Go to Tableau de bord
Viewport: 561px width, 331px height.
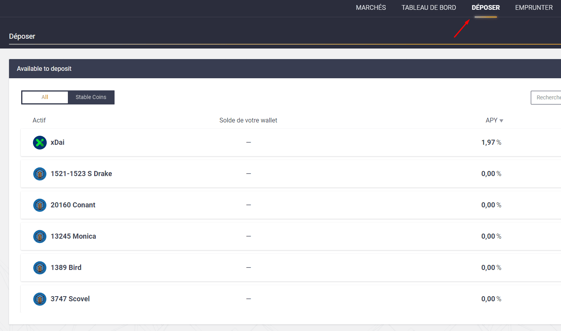coord(428,8)
